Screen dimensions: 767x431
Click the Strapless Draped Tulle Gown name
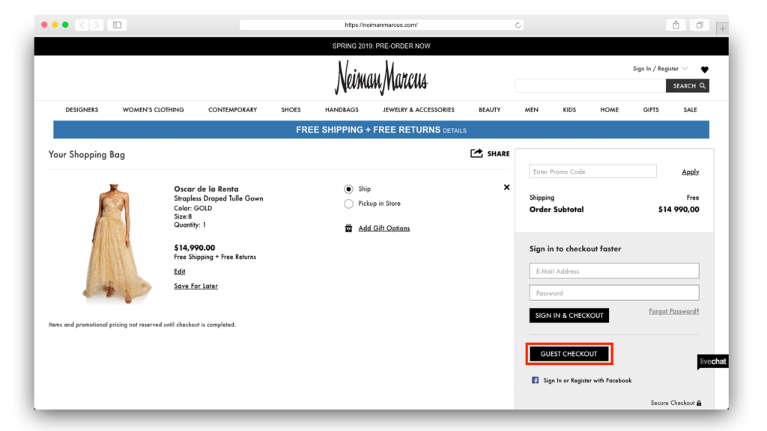click(x=218, y=198)
